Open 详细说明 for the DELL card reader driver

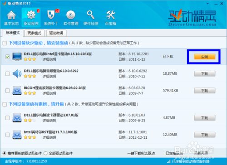click(x=49, y=121)
